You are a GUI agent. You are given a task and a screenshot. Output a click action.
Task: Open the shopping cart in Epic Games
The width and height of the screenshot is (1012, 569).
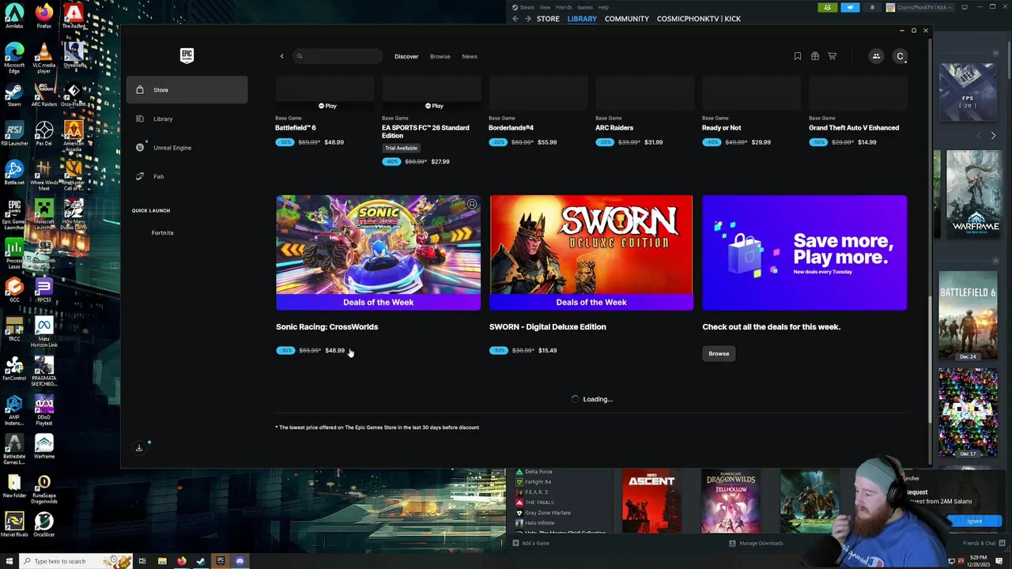(832, 56)
